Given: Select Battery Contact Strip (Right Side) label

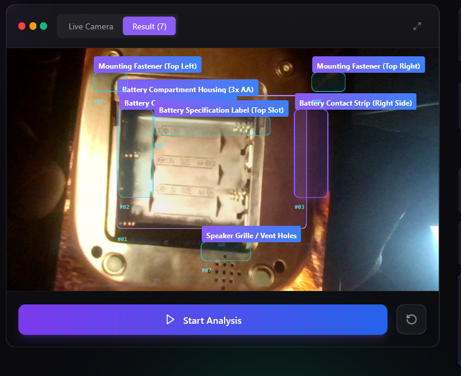Looking at the screenshot, I should pos(355,103).
